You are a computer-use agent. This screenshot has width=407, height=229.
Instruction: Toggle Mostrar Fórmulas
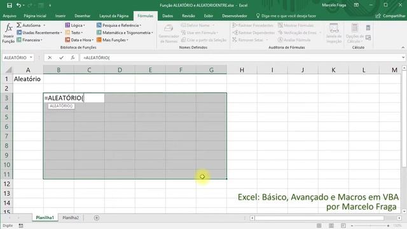296,25
